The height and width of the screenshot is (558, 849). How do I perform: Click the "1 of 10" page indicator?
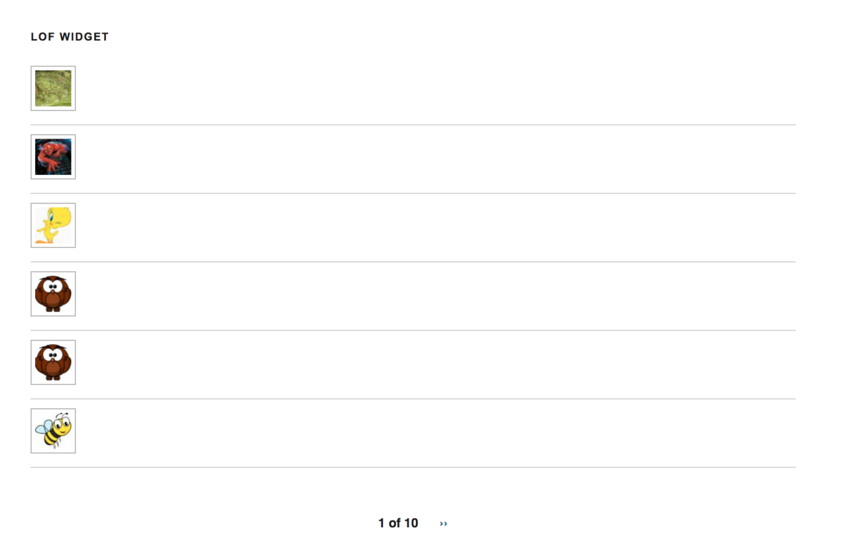[x=398, y=524]
